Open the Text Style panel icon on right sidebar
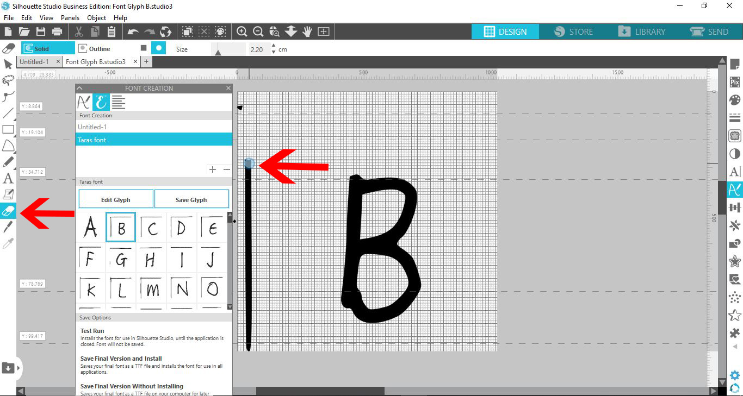This screenshot has width=743, height=396. pos(735,172)
